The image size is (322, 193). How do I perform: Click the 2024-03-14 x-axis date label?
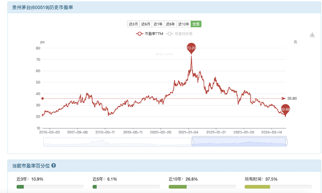click(272, 133)
